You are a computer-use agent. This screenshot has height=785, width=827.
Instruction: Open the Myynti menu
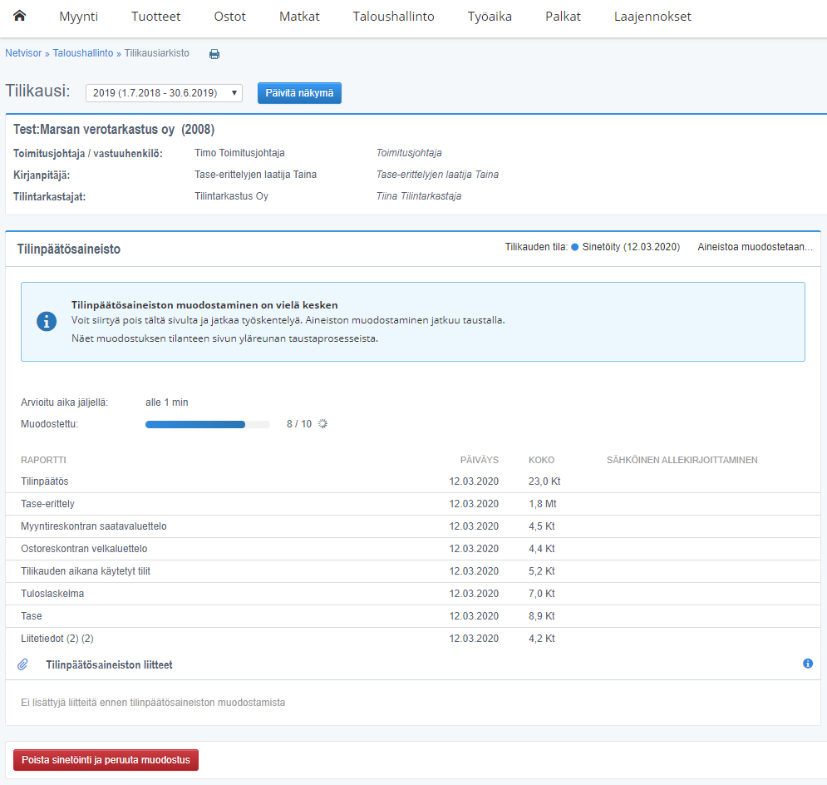(x=78, y=17)
